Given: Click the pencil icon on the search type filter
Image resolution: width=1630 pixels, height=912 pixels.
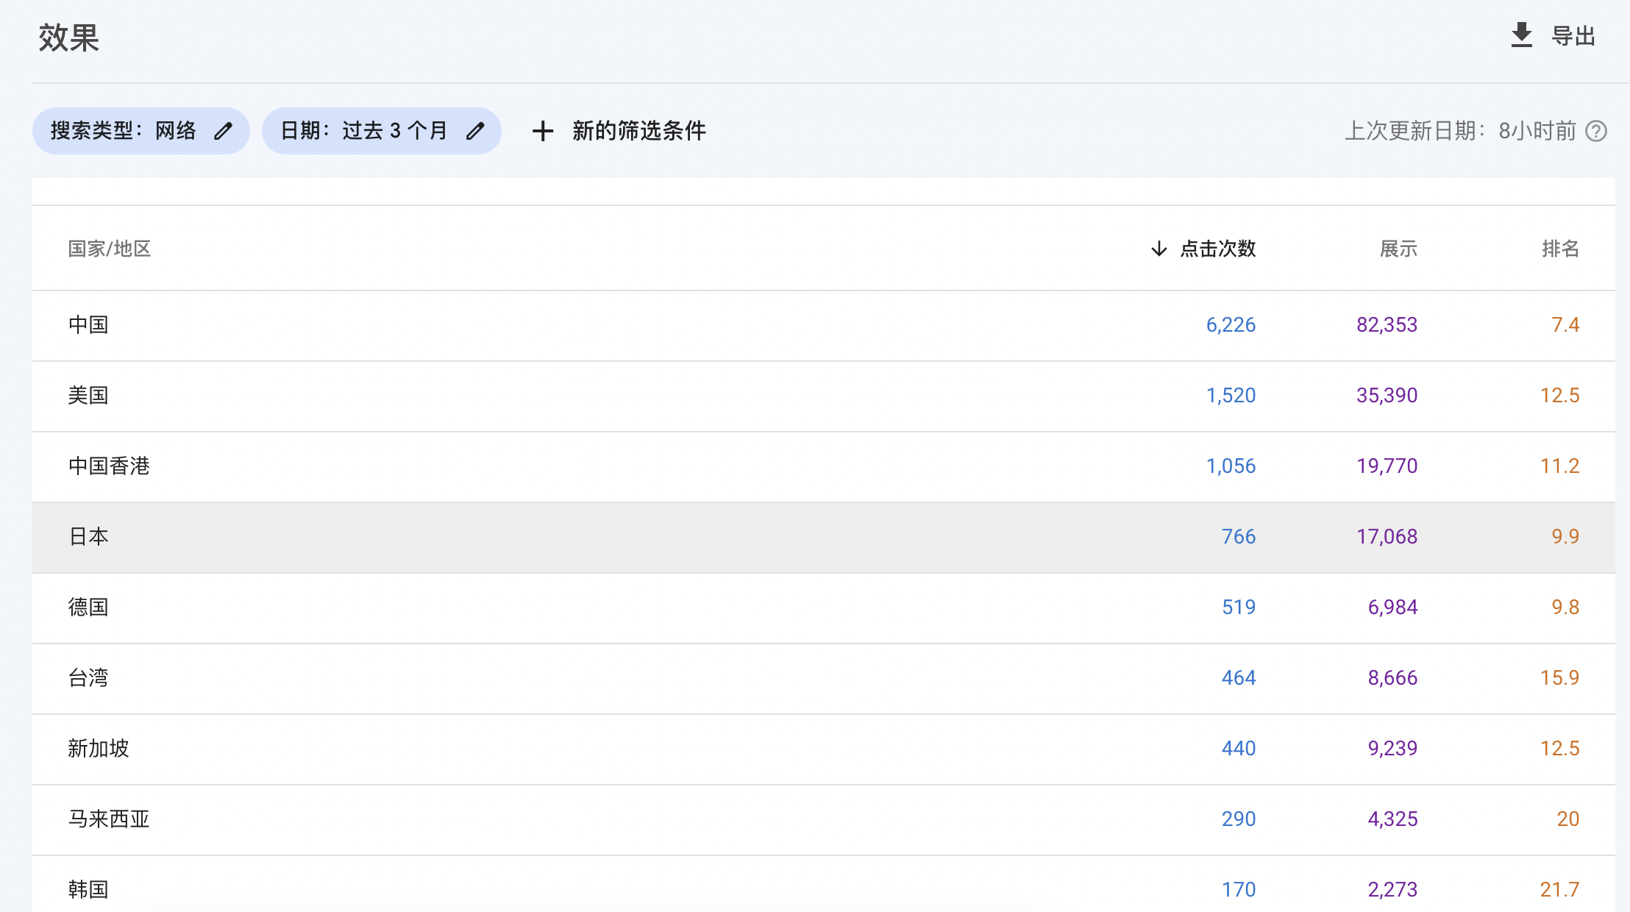Looking at the screenshot, I should coord(223,129).
